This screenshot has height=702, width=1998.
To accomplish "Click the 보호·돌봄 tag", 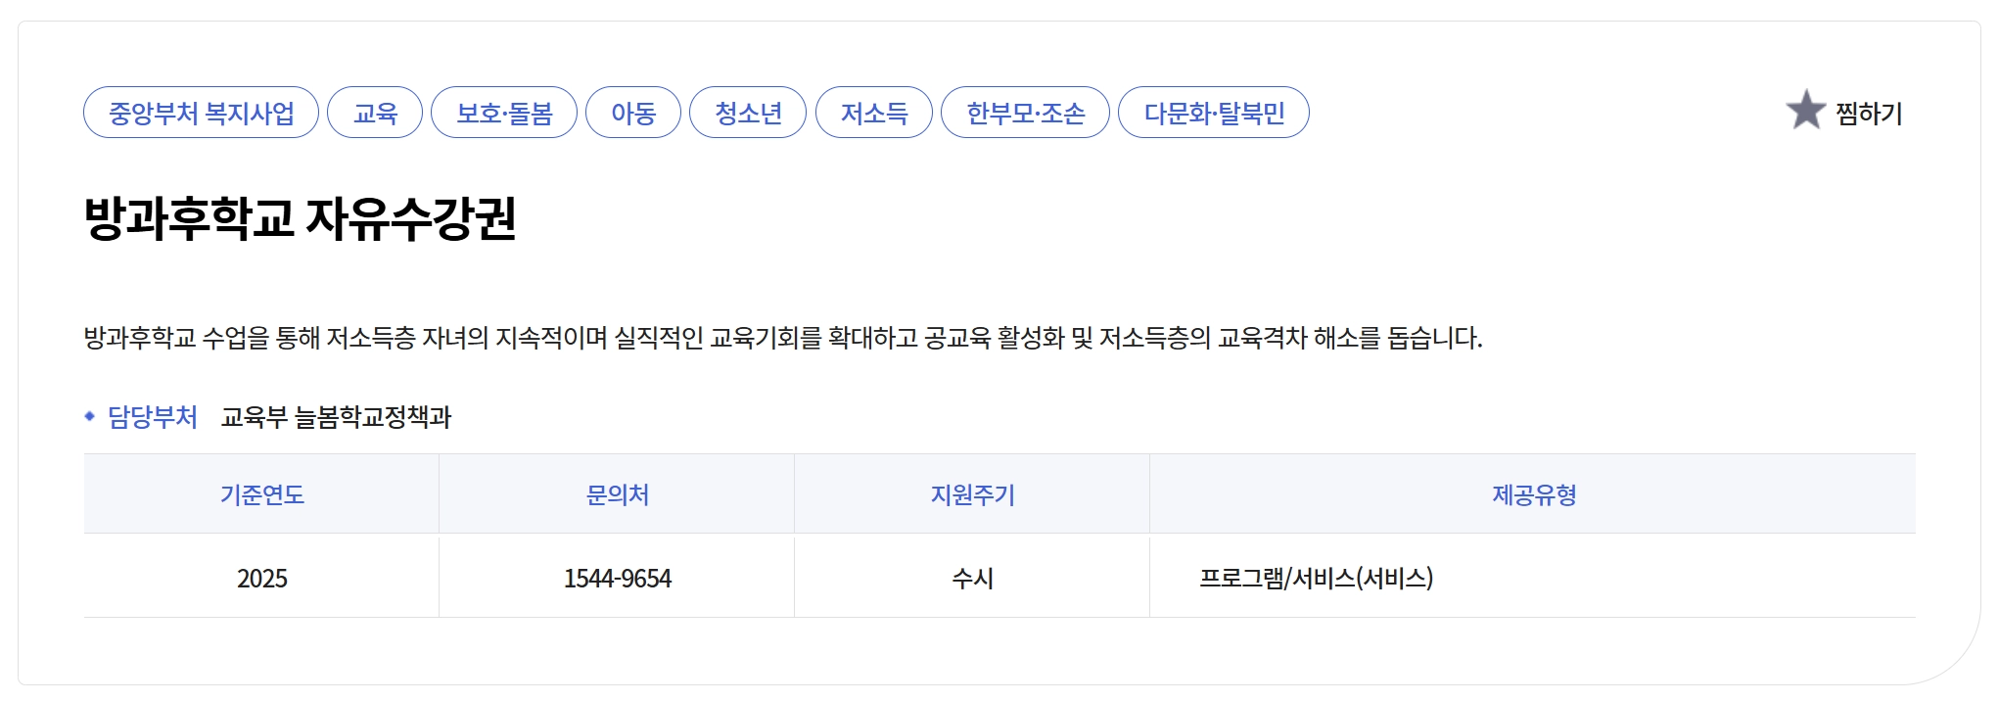I will pos(505,112).
